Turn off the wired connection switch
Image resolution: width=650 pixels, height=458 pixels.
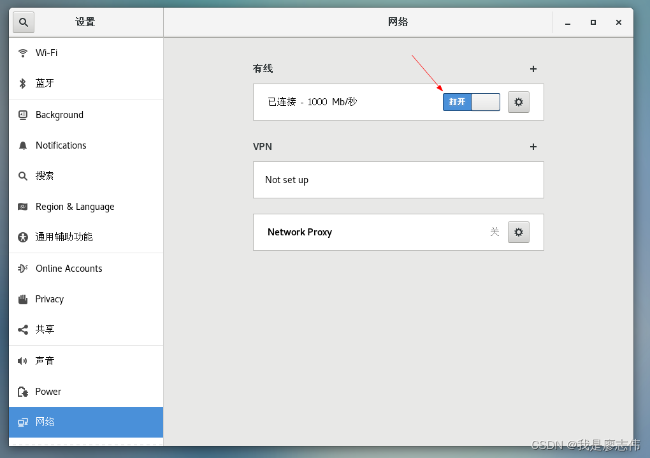point(472,102)
